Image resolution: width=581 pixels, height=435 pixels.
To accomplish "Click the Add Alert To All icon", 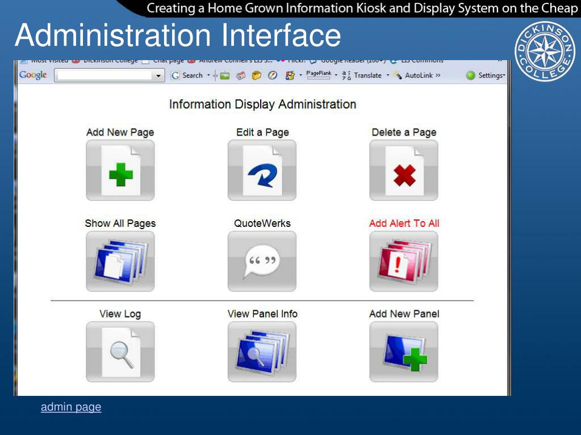I will (403, 261).
